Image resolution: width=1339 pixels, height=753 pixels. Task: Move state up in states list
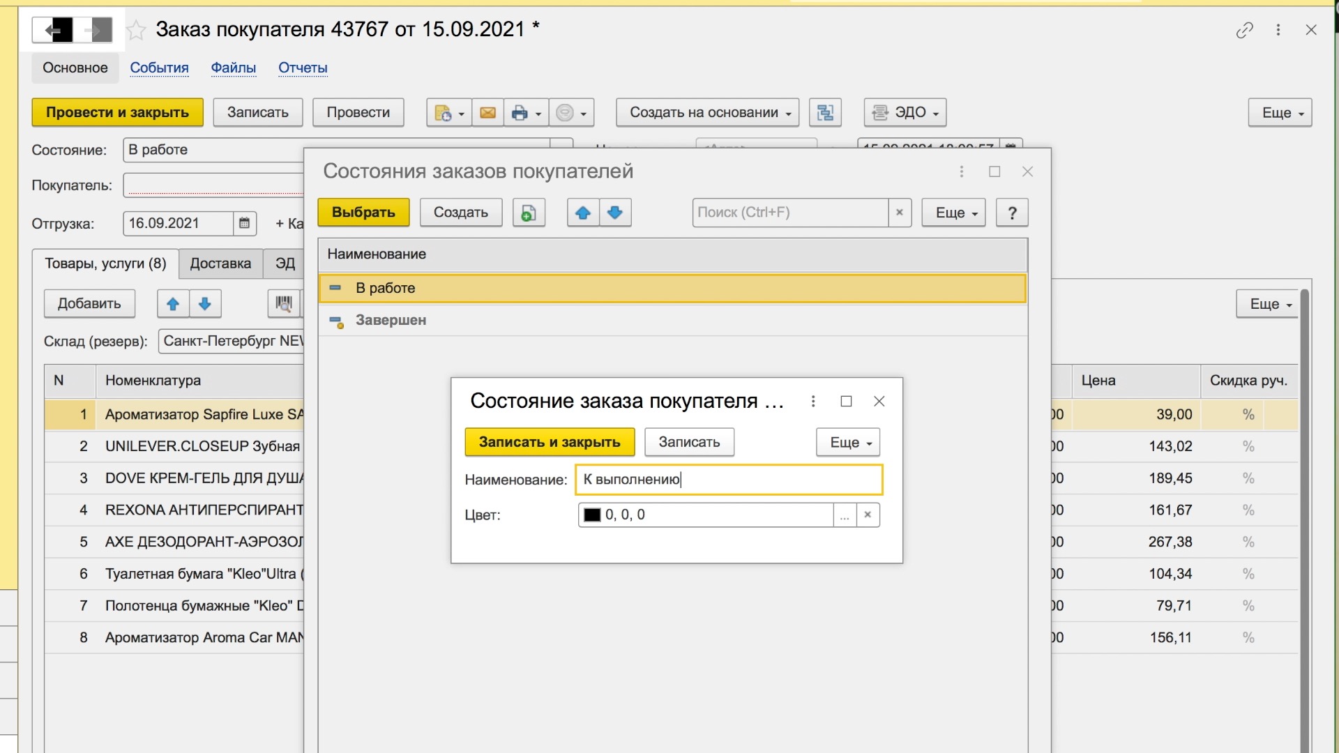click(x=583, y=213)
